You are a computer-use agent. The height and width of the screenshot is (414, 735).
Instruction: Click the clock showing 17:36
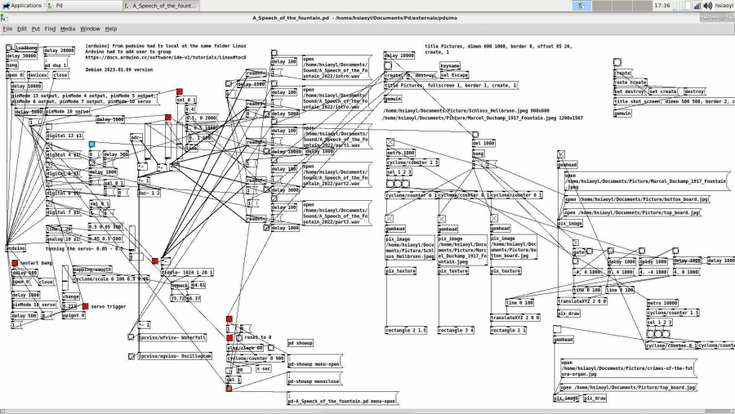[661, 6]
